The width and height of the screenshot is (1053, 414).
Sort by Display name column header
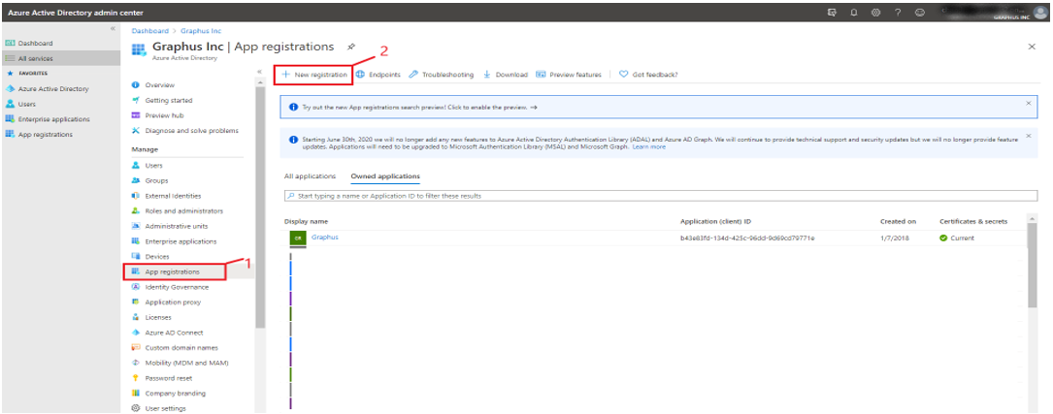pyautogui.click(x=307, y=221)
